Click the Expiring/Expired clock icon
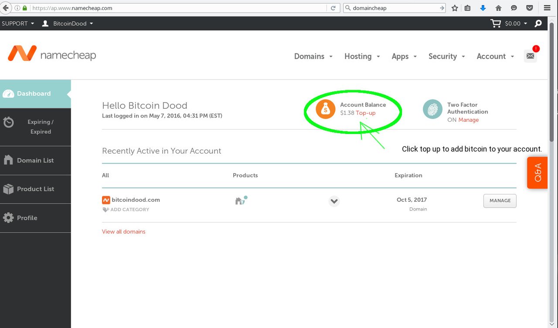 click(8, 122)
